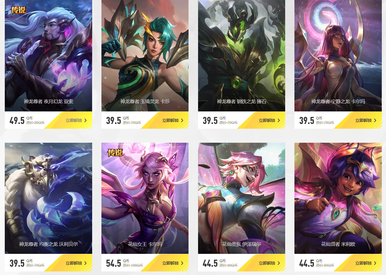Open the 均衡之龙 沃利贝尔 skin artwork
The width and height of the screenshot is (386, 275).
click(48, 198)
